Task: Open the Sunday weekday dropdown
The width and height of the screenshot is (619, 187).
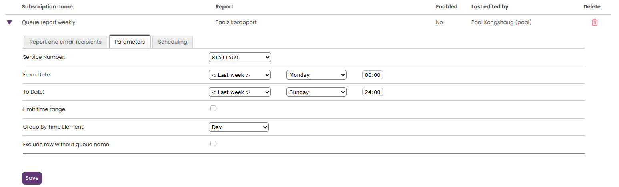Action: tap(316, 92)
